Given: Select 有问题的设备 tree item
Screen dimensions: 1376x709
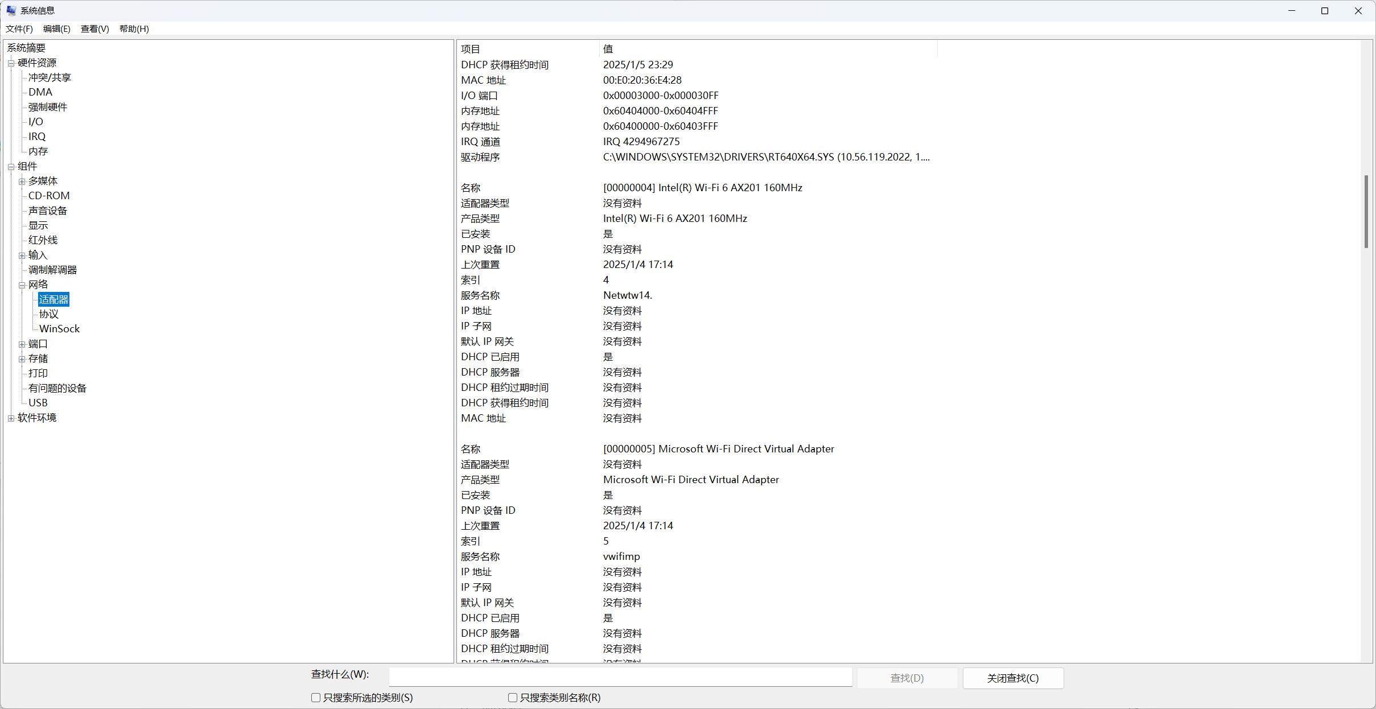Looking at the screenshot, I should pyautogui.click(x=57, y=388).
